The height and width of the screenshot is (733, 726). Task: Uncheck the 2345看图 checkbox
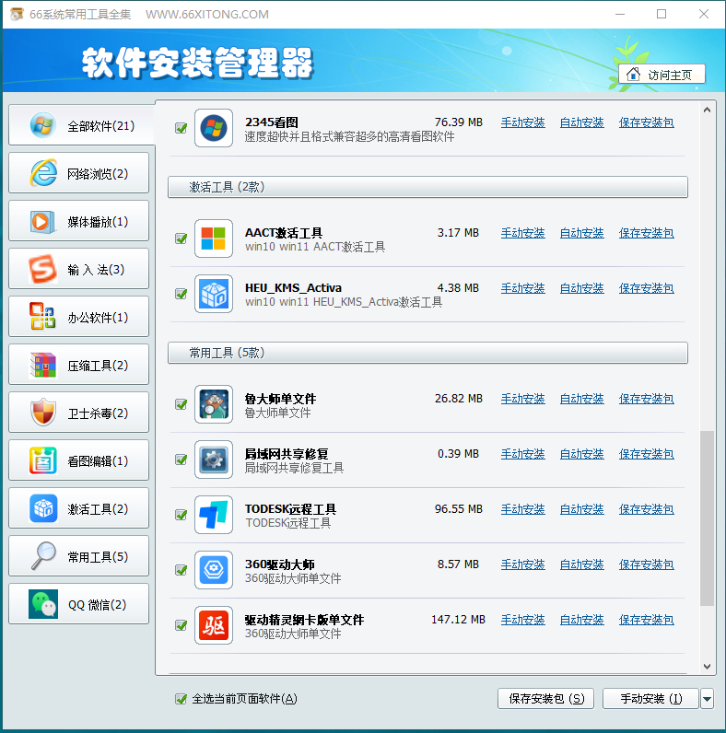coord(181,128)
